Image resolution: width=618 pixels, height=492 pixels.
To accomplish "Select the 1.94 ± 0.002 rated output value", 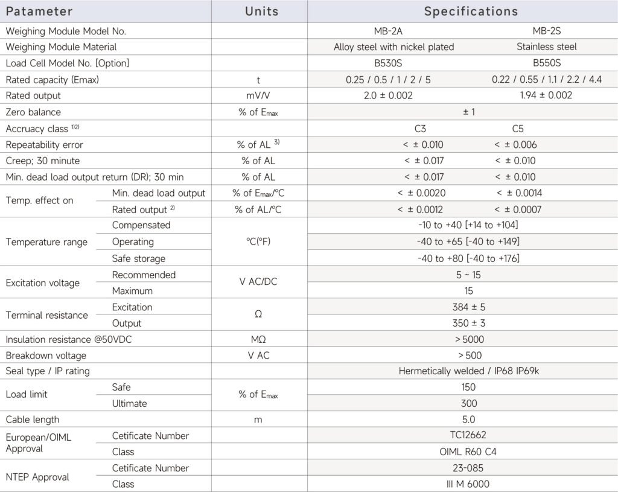I will point(547,95).
